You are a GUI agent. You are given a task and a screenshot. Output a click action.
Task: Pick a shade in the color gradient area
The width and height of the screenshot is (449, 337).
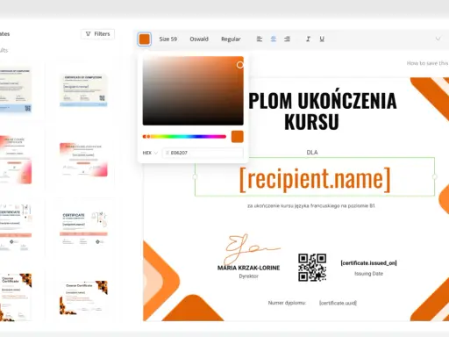pos(193,90)
